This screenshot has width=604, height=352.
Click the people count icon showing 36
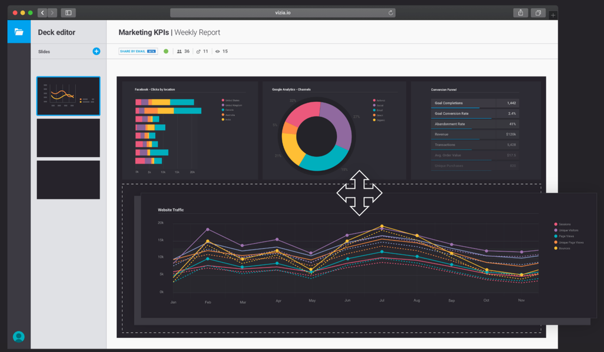coord(179,51)
